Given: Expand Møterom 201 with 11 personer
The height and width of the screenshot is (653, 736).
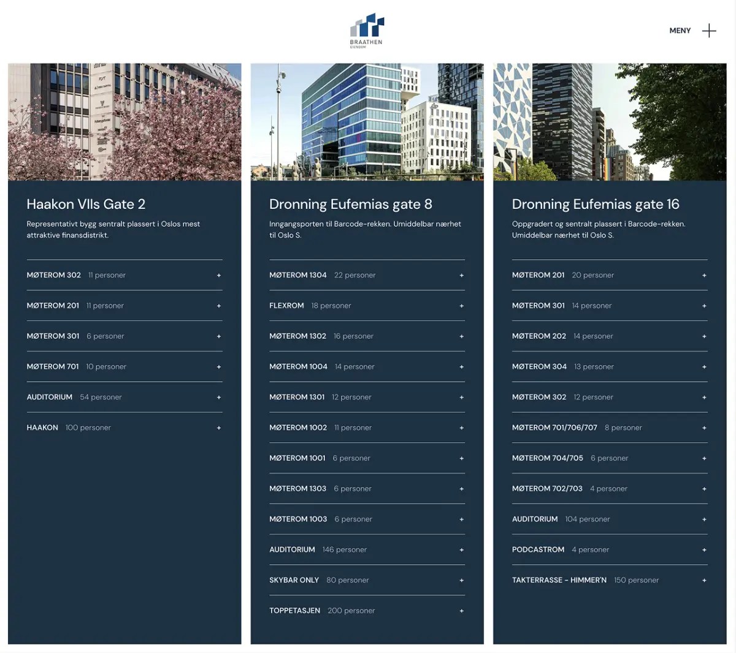Looking at the screenshot, I should 125,306.
